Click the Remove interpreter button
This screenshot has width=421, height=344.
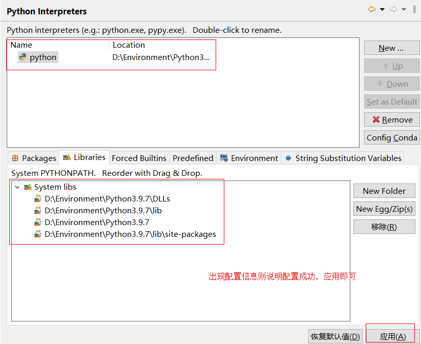(392, 119)
